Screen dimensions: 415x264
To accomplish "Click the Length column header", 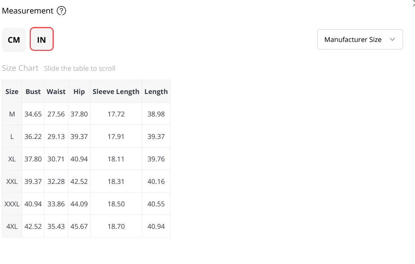I will point(156,92).
